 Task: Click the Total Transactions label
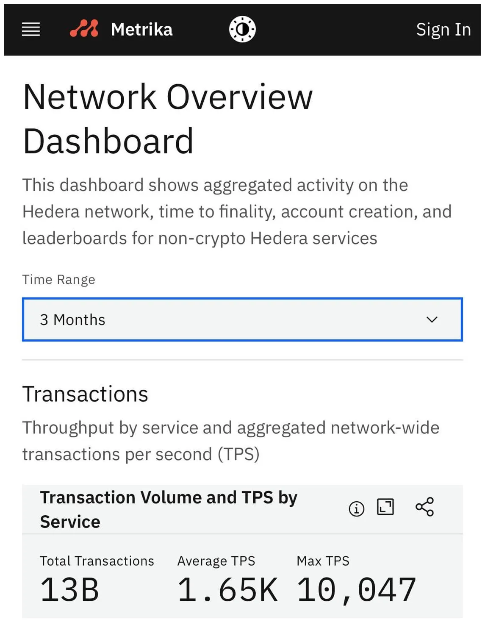click(97, 561)
